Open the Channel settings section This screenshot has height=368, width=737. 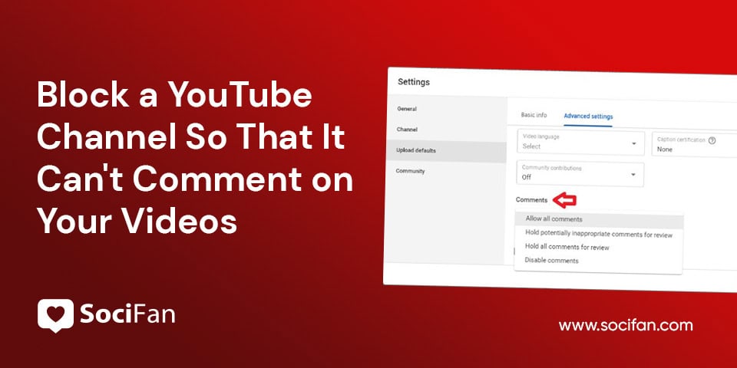[x=407, y=130]
